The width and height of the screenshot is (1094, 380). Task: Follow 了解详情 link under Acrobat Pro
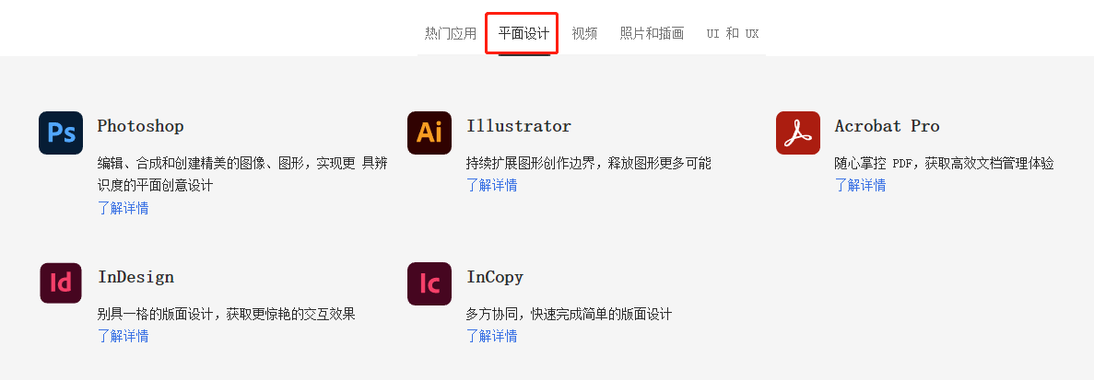click(x=860, y=186)
